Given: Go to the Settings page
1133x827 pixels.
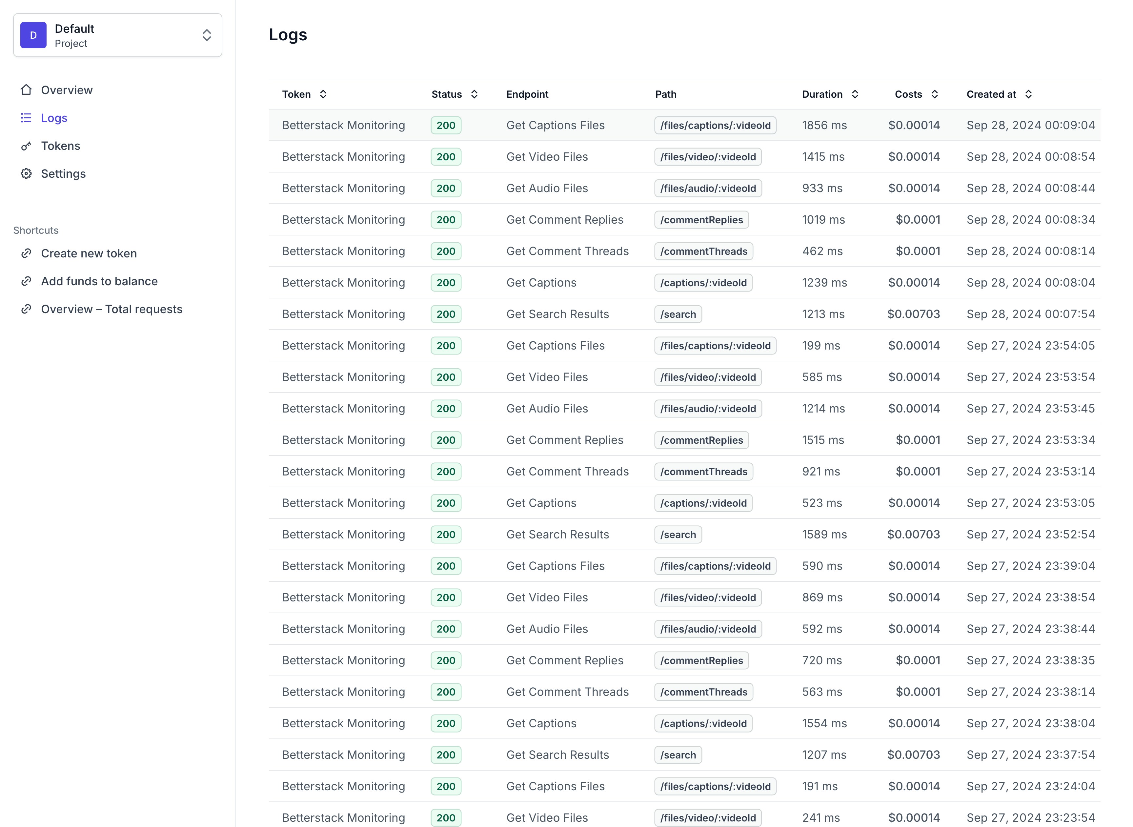Looking at the screenshot, I should (63, 174).
